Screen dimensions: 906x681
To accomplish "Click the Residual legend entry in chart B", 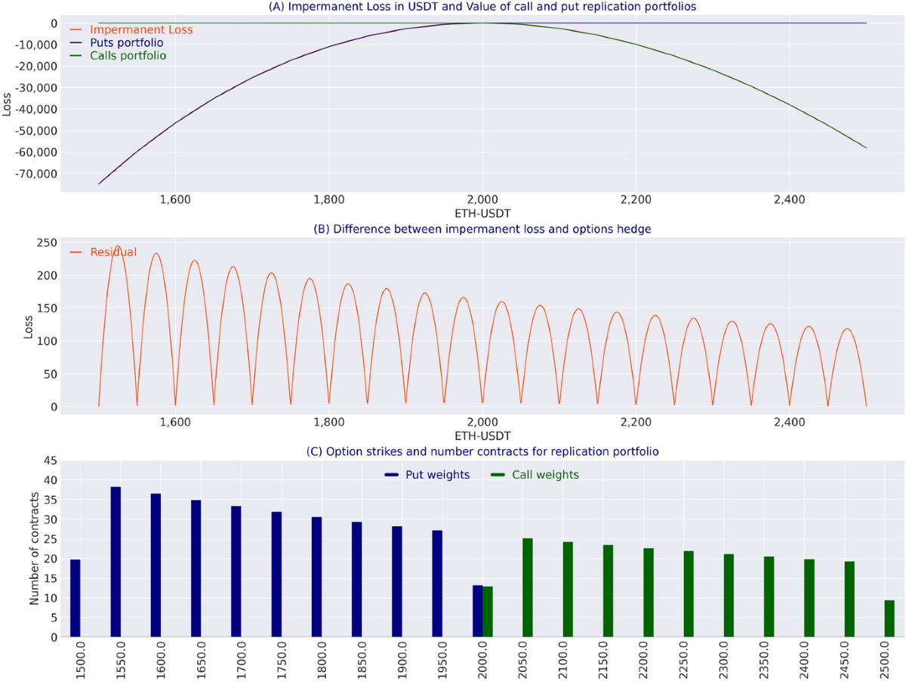I will [x=113, y=252].
